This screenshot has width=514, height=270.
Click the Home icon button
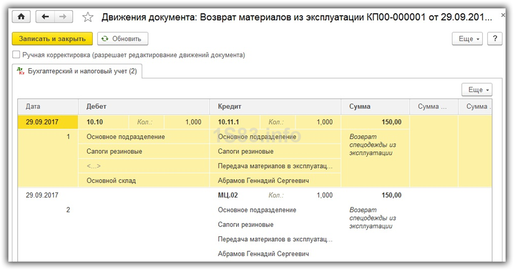[21, 17]
